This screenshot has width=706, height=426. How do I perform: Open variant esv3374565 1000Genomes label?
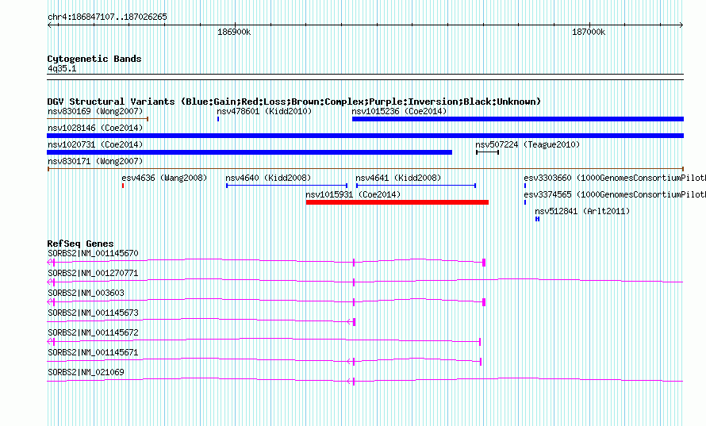[615, 194]
